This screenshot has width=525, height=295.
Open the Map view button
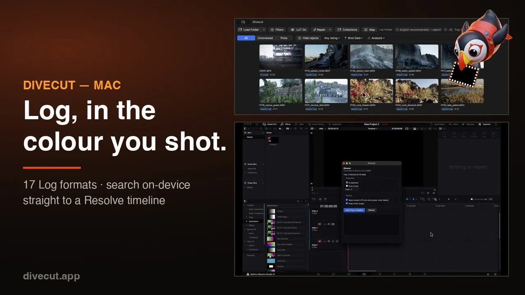[370, 29]
